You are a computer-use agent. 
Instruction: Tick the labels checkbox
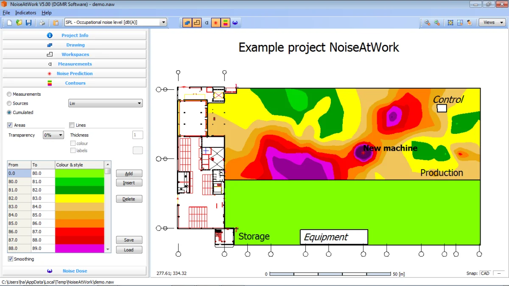[73, 150]
